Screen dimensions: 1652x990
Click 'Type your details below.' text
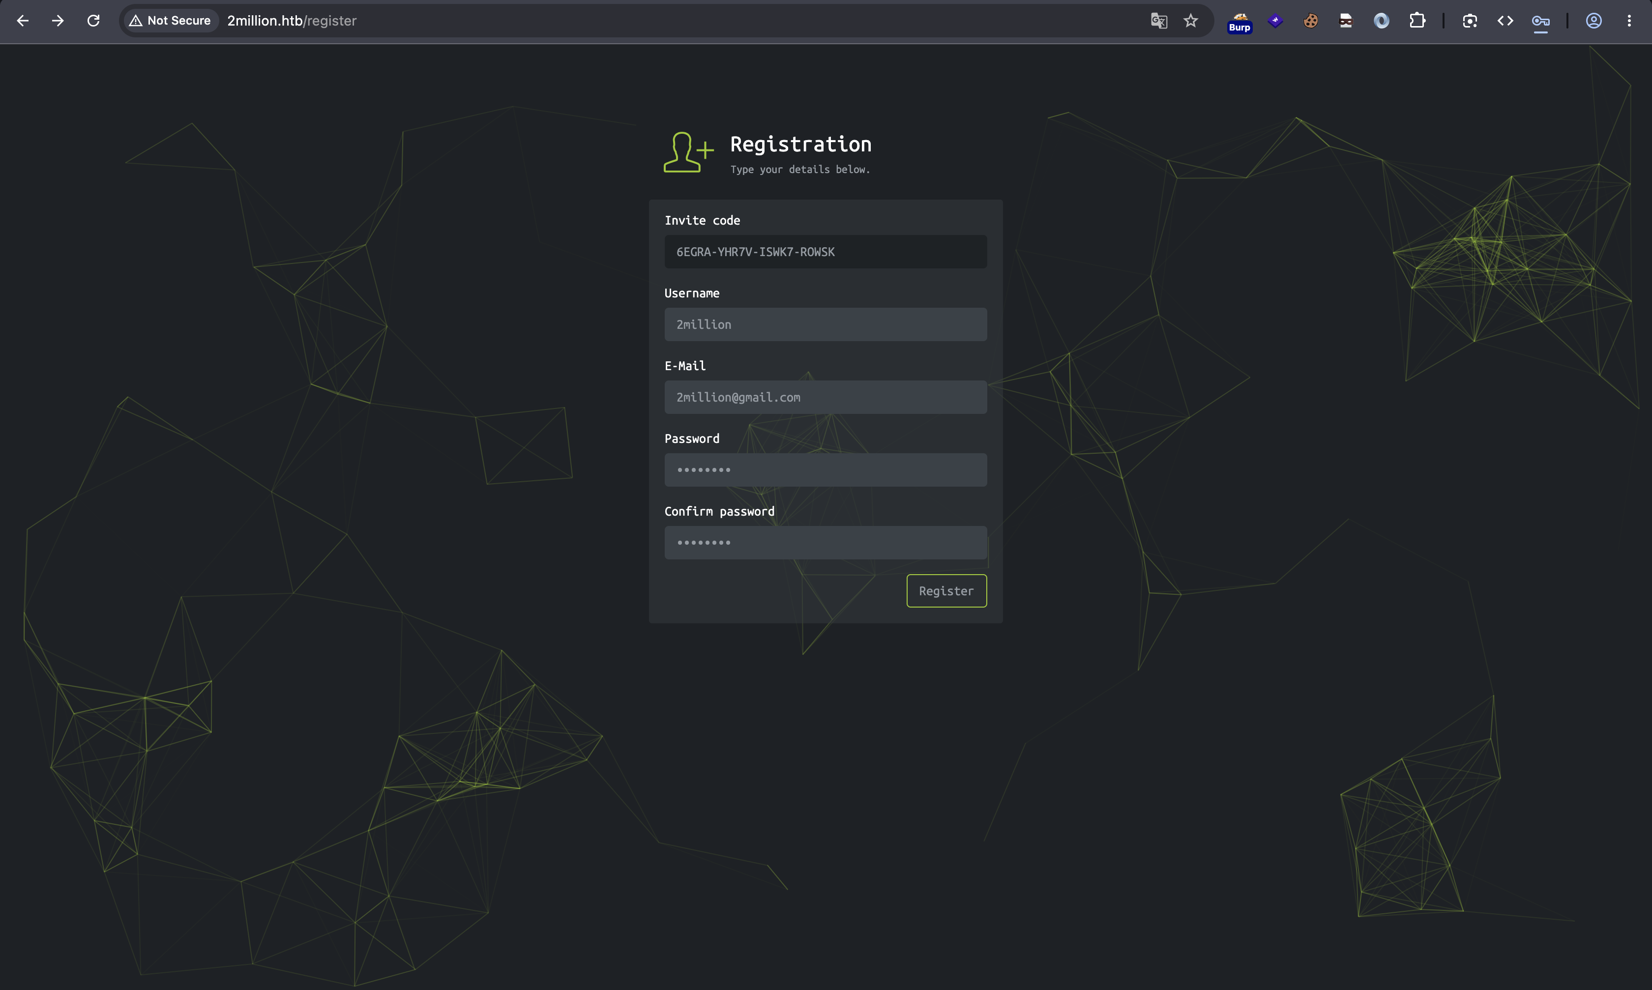800,170
